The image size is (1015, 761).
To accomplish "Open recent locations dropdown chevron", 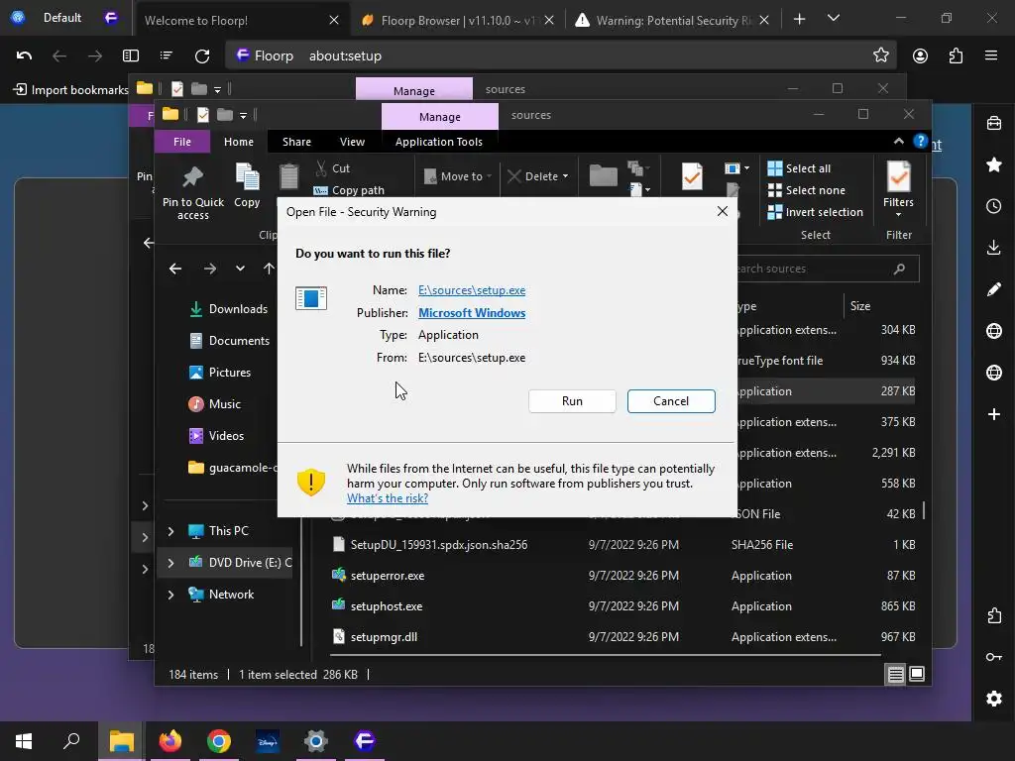I will 240,269.
